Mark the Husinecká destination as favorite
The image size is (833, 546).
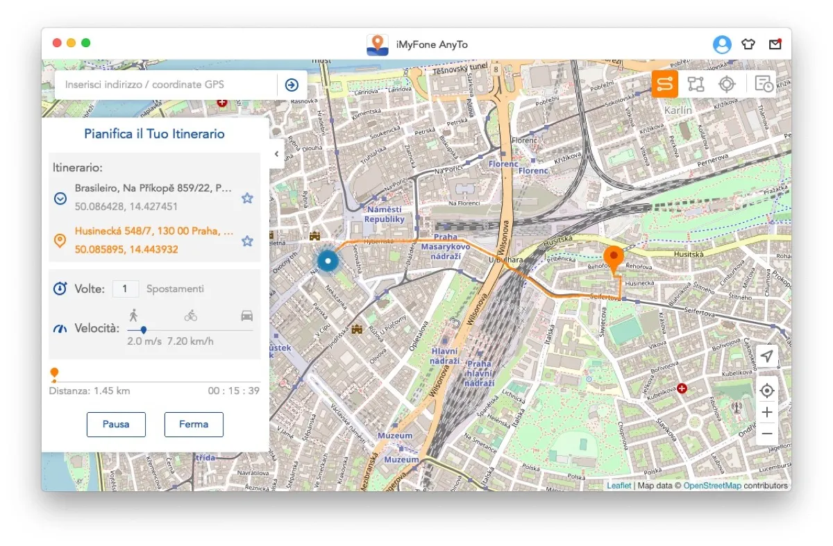(247, 241)
